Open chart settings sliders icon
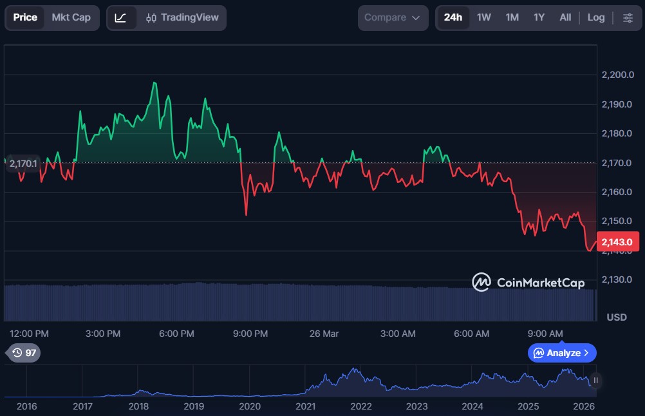The height and width of the screenshot is (416, 645). pos(628,18)
